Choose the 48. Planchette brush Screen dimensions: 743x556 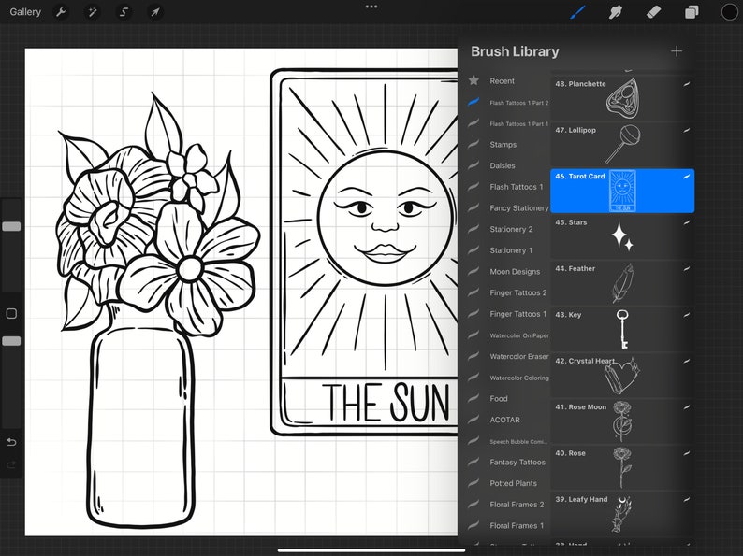click(622, 98)
